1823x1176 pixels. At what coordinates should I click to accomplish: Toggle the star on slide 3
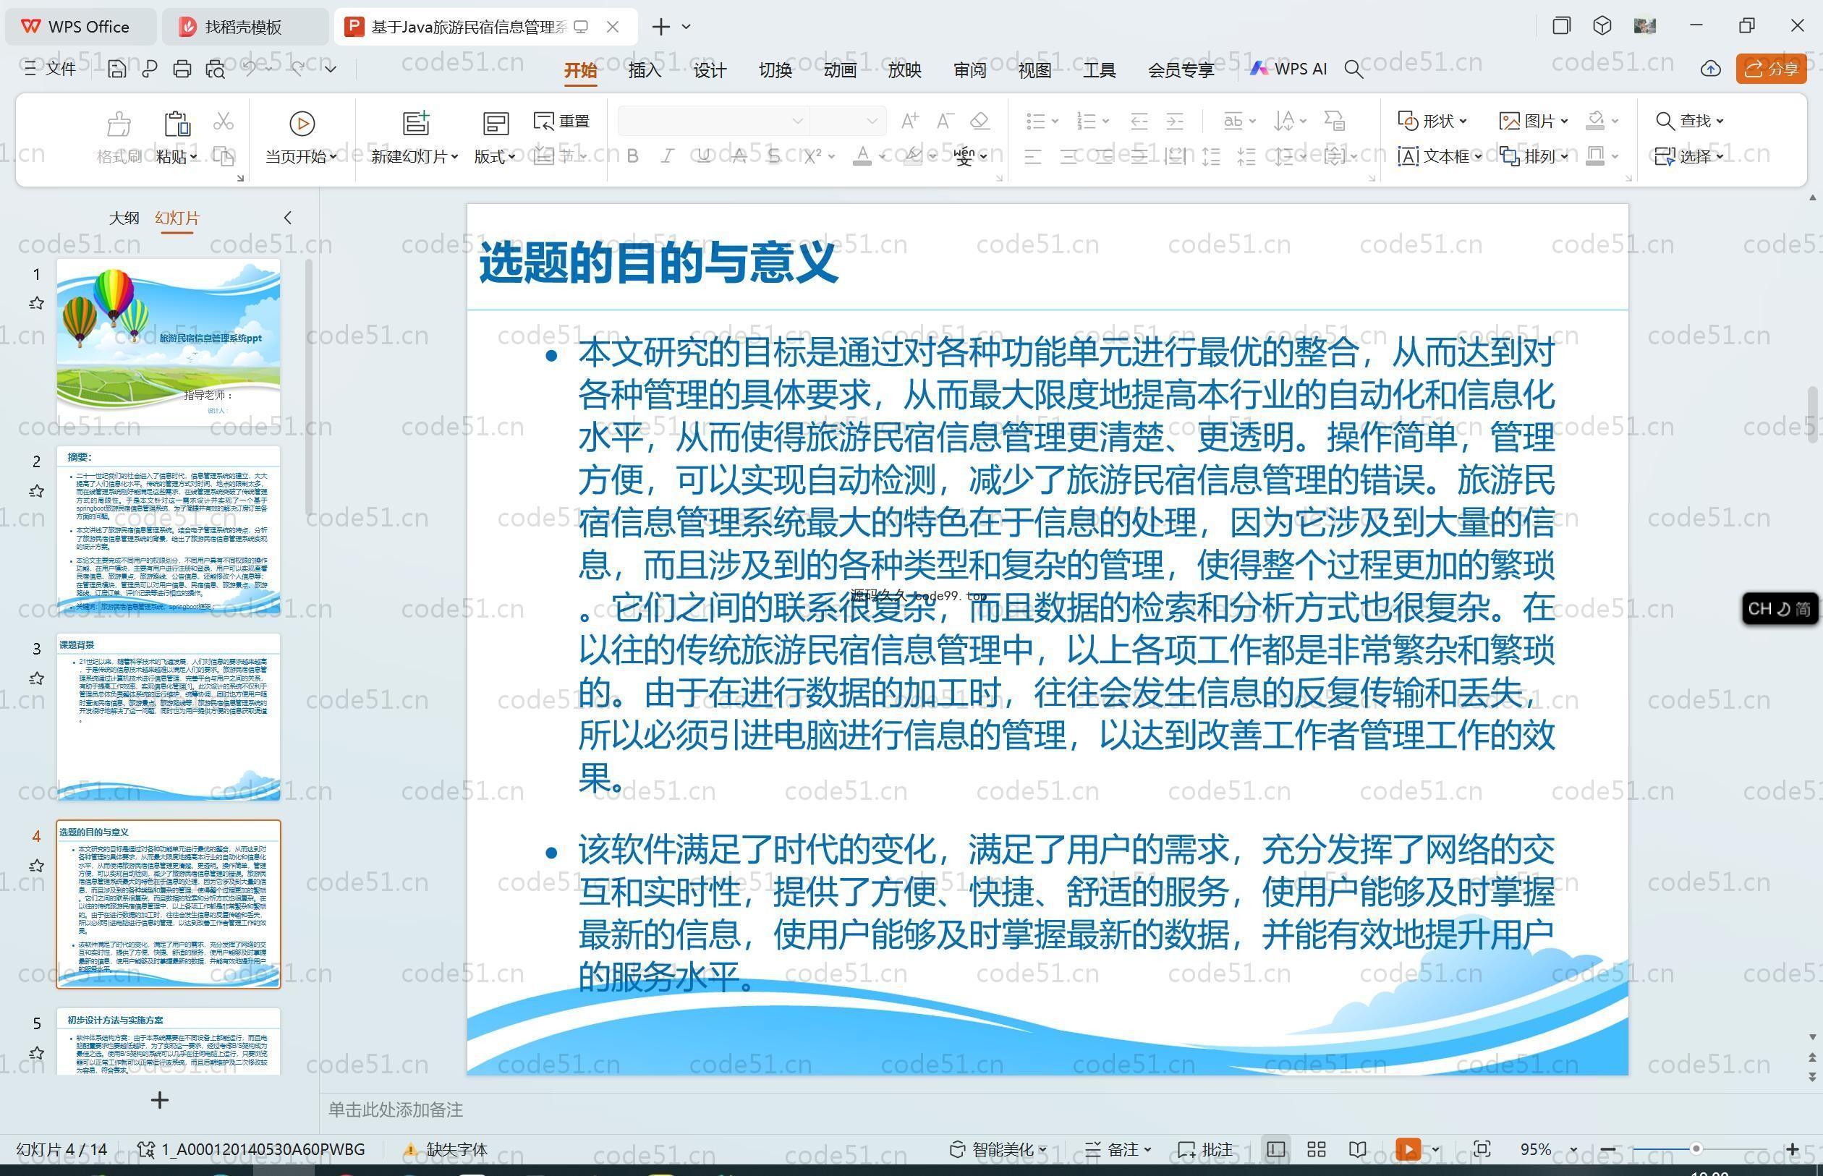[36, 678]
